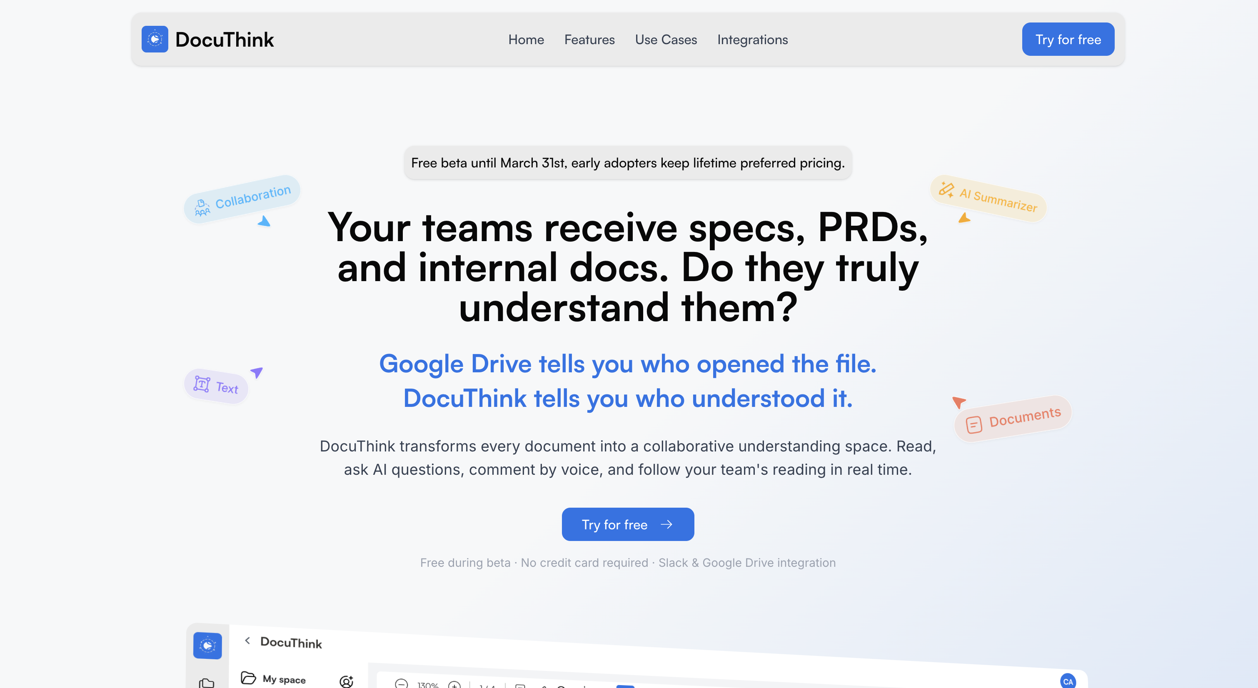Click the AI Summarizer floating tag
Viewport: 1258px width, 688px height.
988,198
